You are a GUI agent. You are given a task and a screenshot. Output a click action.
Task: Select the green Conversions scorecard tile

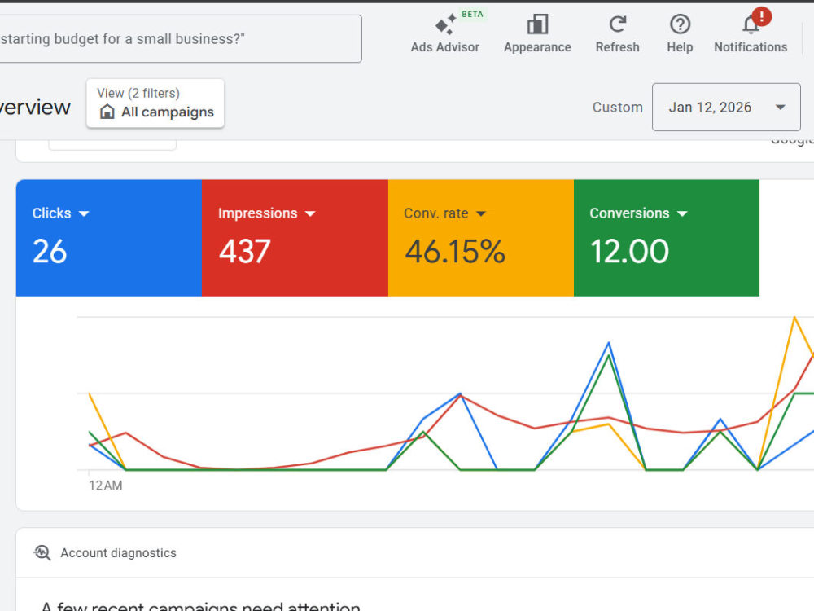[667, 238]
